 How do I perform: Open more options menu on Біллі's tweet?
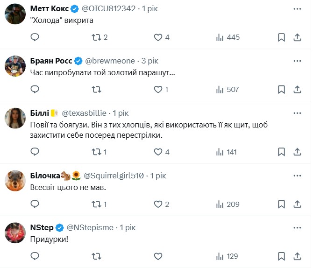(x=297, y=113)
